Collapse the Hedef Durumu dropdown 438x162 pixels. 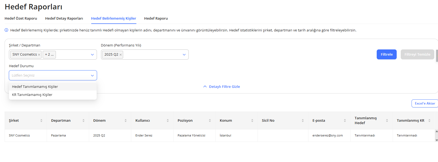(x=92, y=75)
